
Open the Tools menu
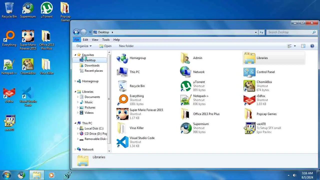pyautogui.click(x=106, y=40)
